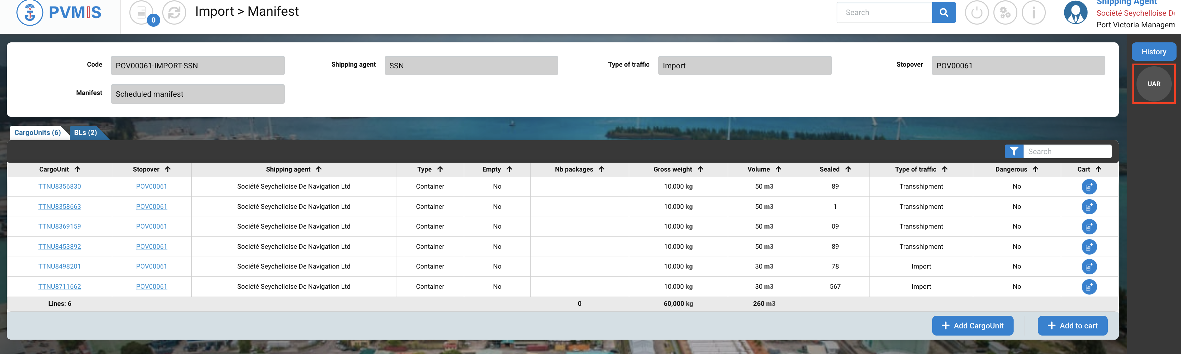Screen dimensions: 1181x354
Task: Select the CargoUnits (6) tab
Action: [x=38, y=133]
